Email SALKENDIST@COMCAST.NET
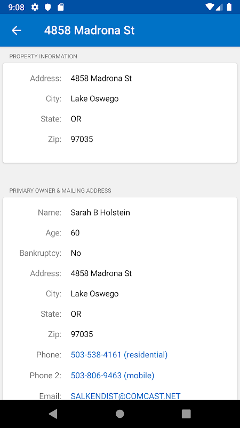The width and height of the screenshot is (240, 428). [x=125, y=396]
